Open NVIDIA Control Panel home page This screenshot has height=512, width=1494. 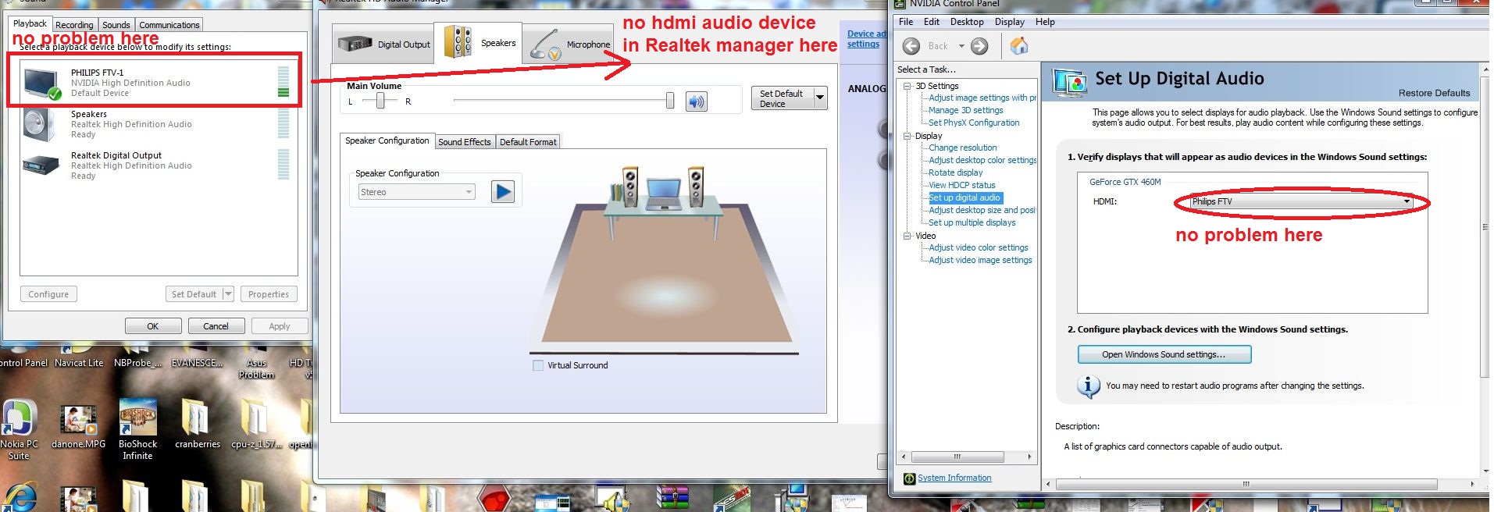pyautogui.click(x=1019, y=46)
